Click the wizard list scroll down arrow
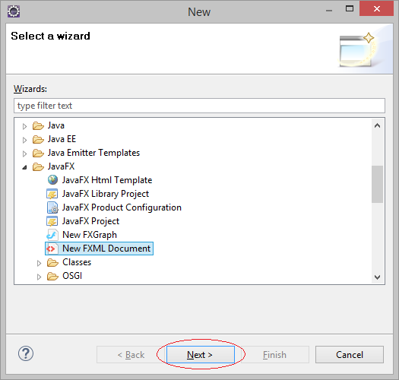Image resolution: width=399 pixels, height=380 pixels. [378, 277]
